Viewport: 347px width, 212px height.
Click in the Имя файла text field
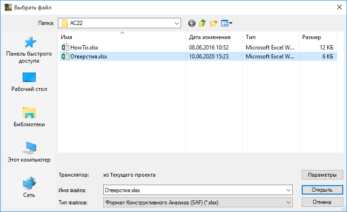click(193, 190)
